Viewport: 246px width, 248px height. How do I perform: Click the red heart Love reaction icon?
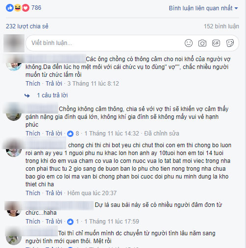point(25,8)
